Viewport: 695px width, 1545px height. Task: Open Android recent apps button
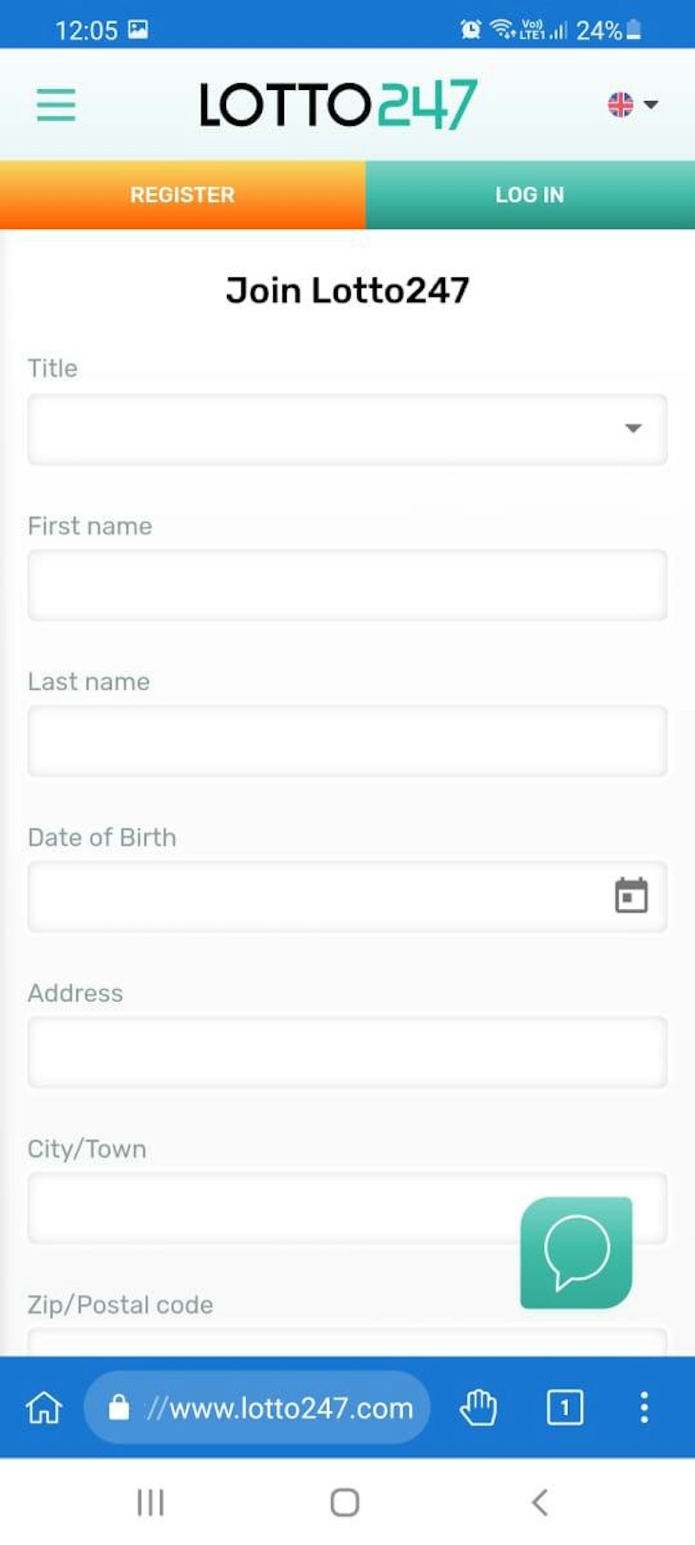click(x=150, y=1502)
